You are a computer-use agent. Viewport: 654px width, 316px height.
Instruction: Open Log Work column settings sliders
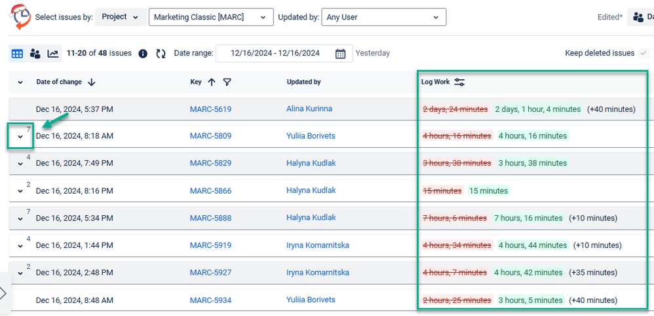[x=459, y=82]
